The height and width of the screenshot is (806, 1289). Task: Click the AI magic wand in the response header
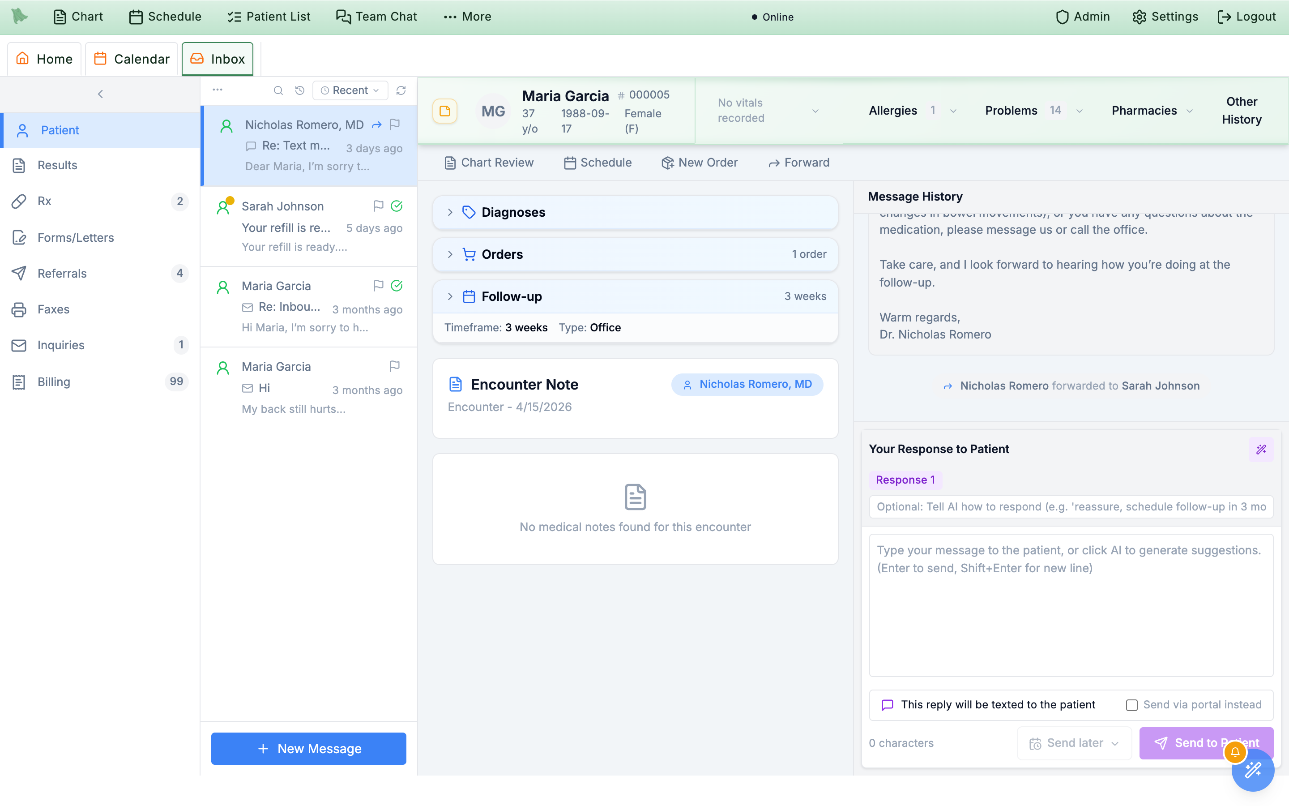click(1261, 450)
